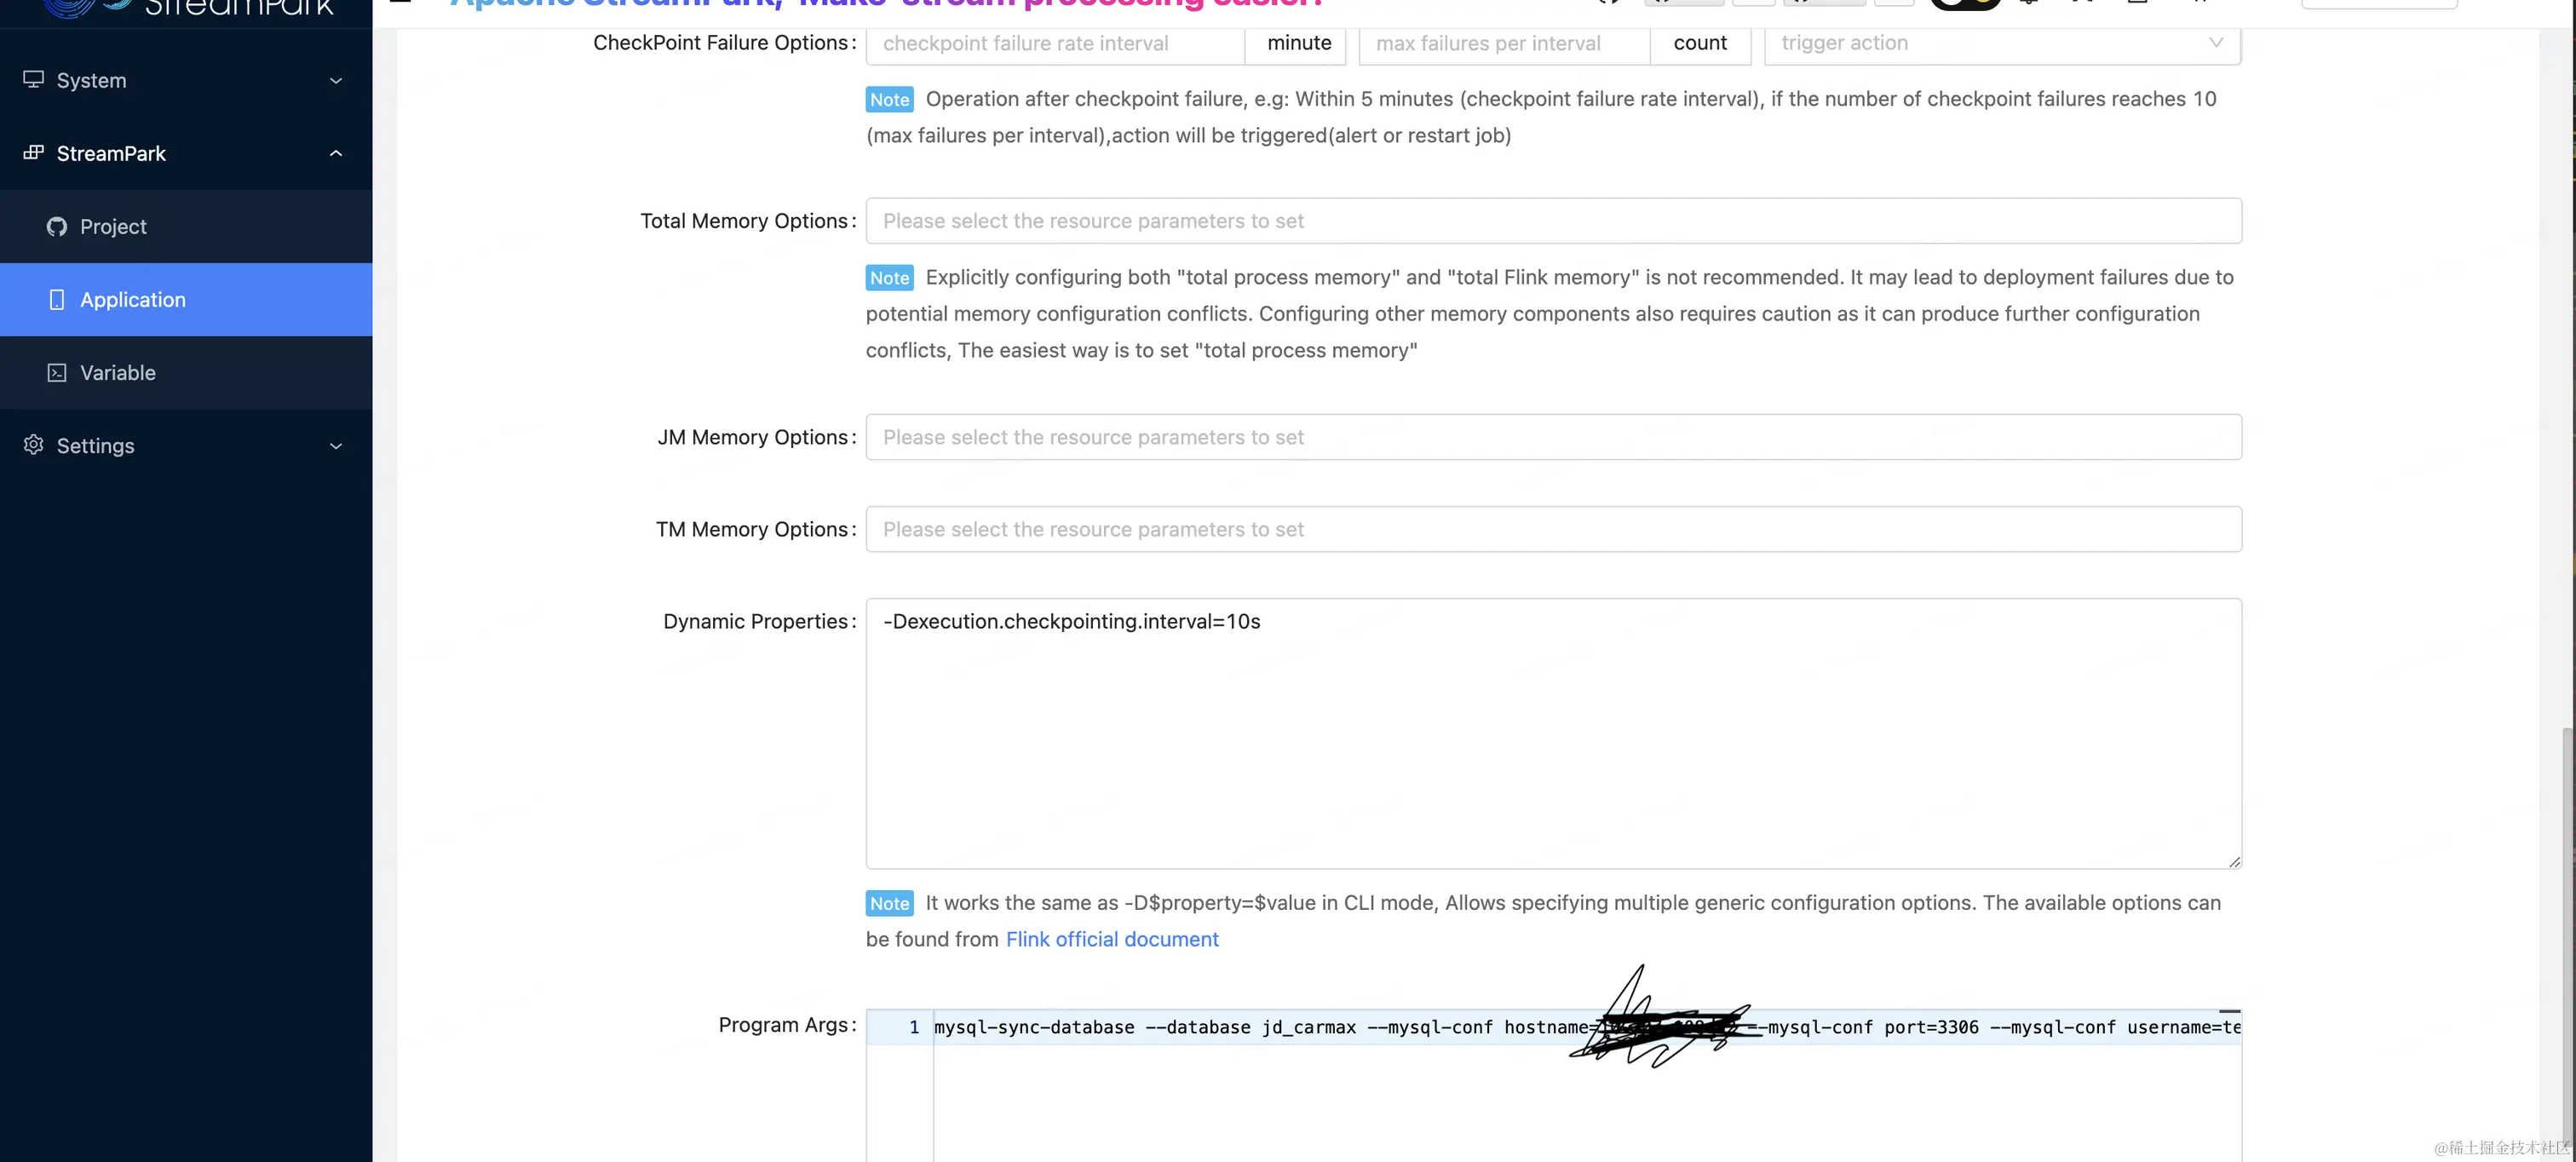Open the StreamPark menu
2576x1162 pixels.
(x=186, y=153)
